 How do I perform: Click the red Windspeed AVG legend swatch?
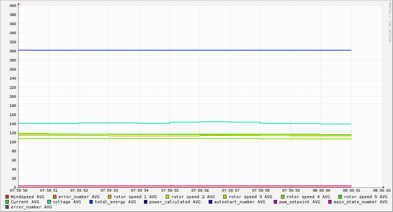(x=7, y=197)
